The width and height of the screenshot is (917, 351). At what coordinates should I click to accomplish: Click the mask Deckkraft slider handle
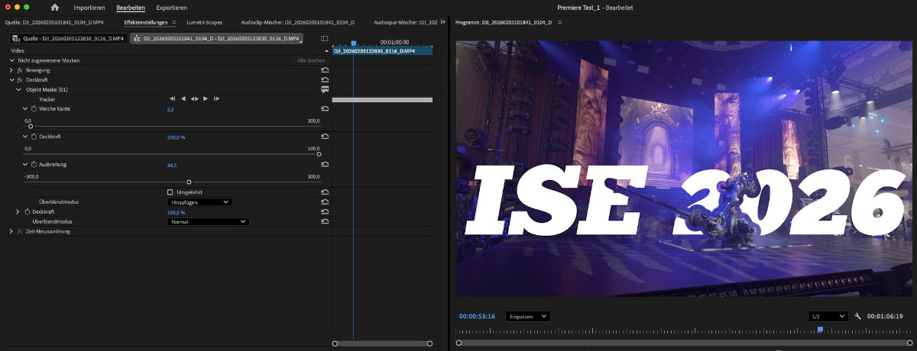pyautogui.click(x=319, y=153)
